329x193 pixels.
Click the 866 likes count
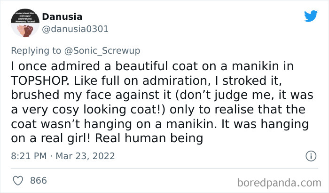(38, 180)
